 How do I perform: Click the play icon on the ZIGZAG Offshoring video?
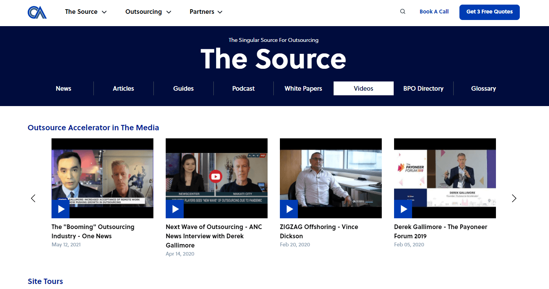(x=289, y=209)
